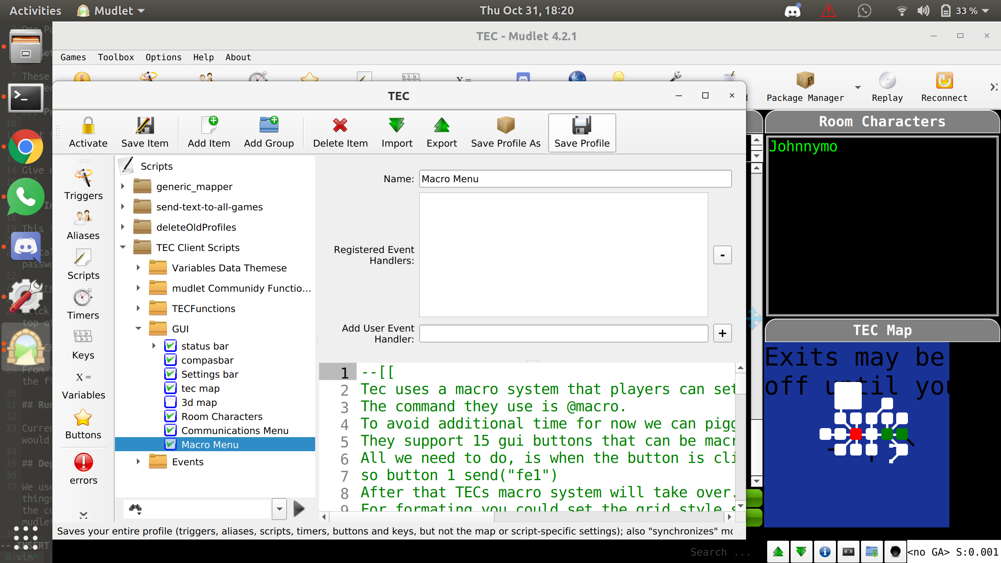Image resolution: width=1001 pixels, height=563 pixels.
Task: Toggle the compasbar script checkbox
Action: tap(170, 360)
